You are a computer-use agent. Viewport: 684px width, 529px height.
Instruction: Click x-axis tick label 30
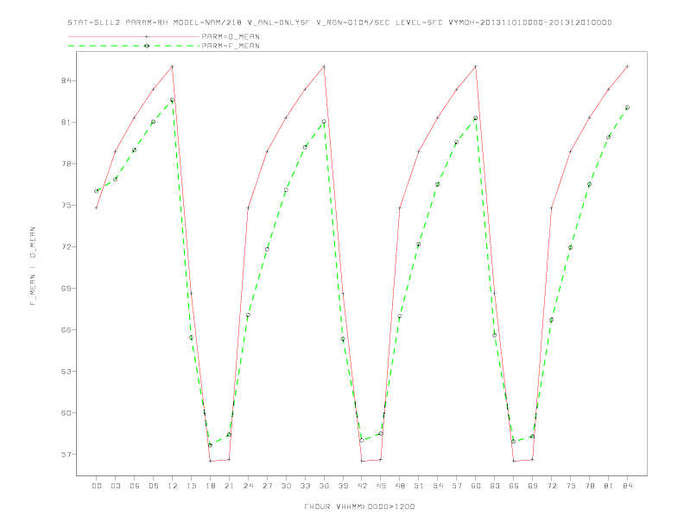click(286, 486)
